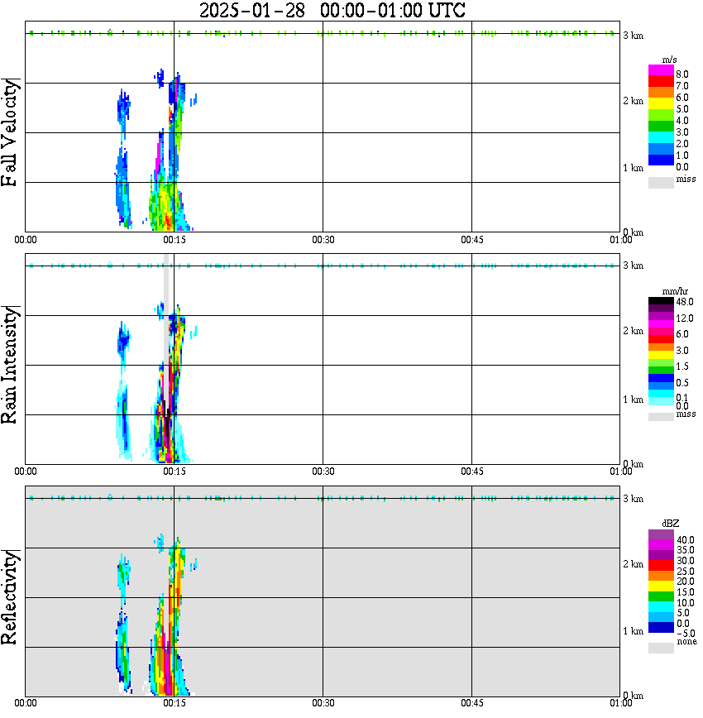The height and width of the screenshot is (718, 703).
Task: Click the 00:00 tick under the Rain Intensity plot
Action: [x=25, y=471]
